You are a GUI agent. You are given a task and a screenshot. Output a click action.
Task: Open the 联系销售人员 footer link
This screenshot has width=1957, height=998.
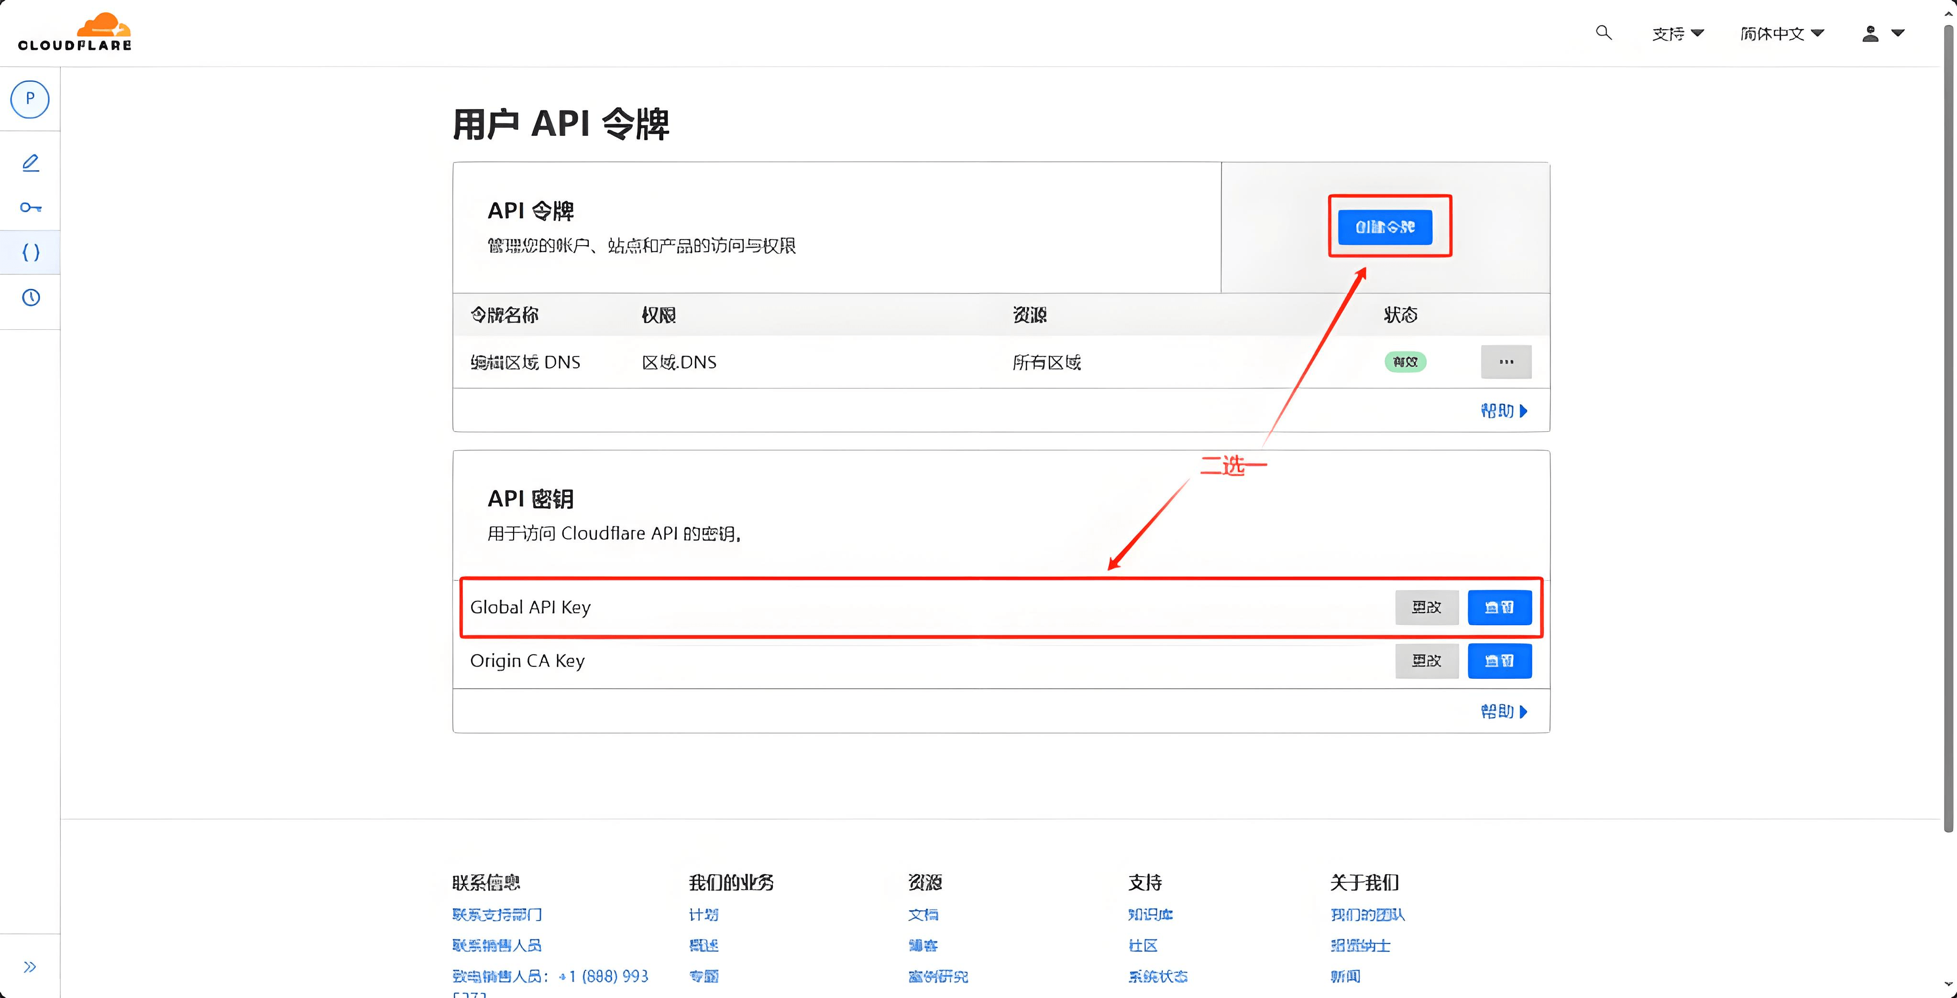click(497, 945)
